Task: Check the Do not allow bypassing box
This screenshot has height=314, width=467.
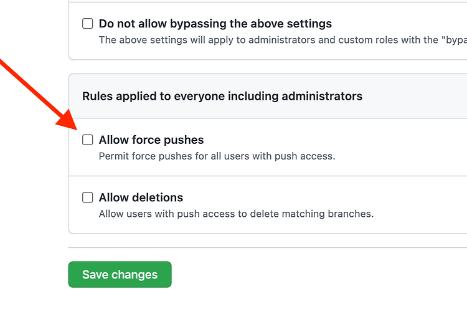Action: pos(88,24)
